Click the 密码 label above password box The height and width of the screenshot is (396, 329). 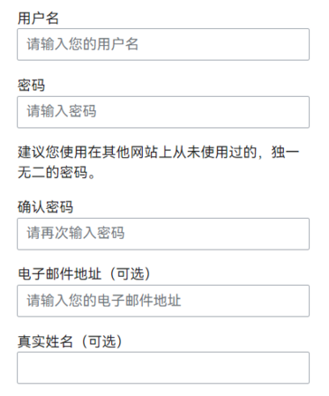[x=32, y=86]
